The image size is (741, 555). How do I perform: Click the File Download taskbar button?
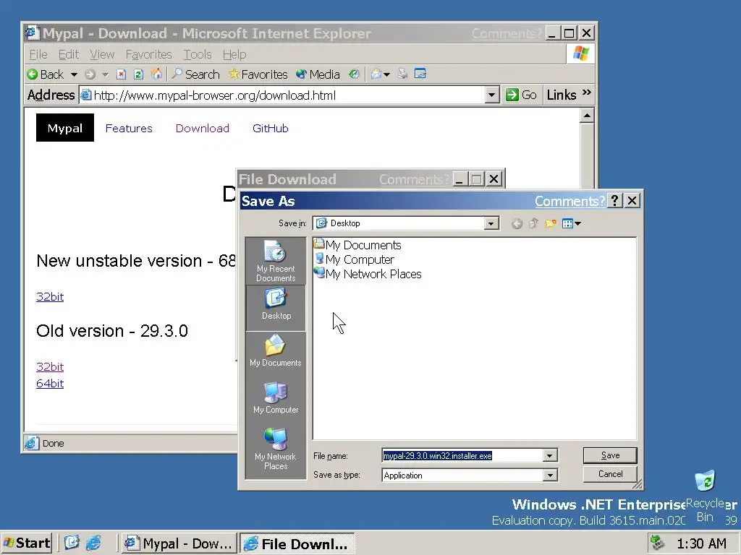click(297, 543)
